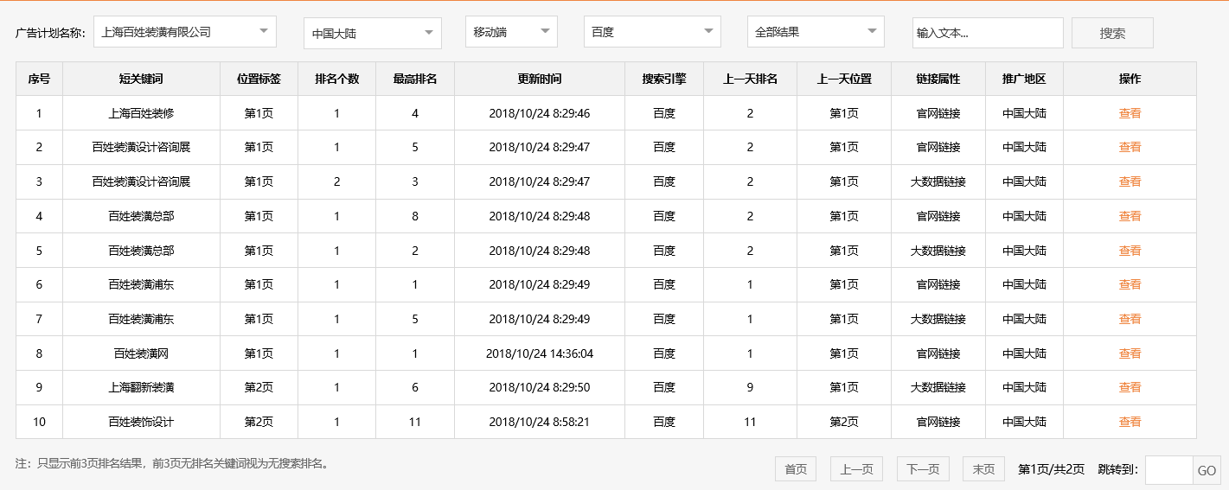Click 查看 for row 1 上海百姓装修
Image resolution: width=1229 pixels, height=490 pixels.
click(x=1130, y=113)
